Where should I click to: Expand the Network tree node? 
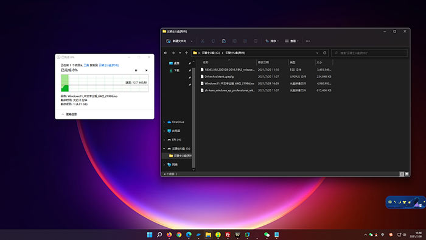[x=164, y=164]
